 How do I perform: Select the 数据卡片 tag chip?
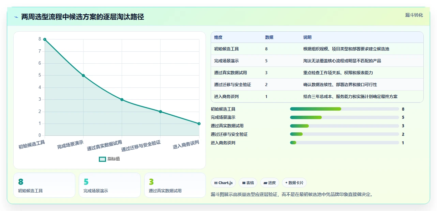(x=294, y=183)
